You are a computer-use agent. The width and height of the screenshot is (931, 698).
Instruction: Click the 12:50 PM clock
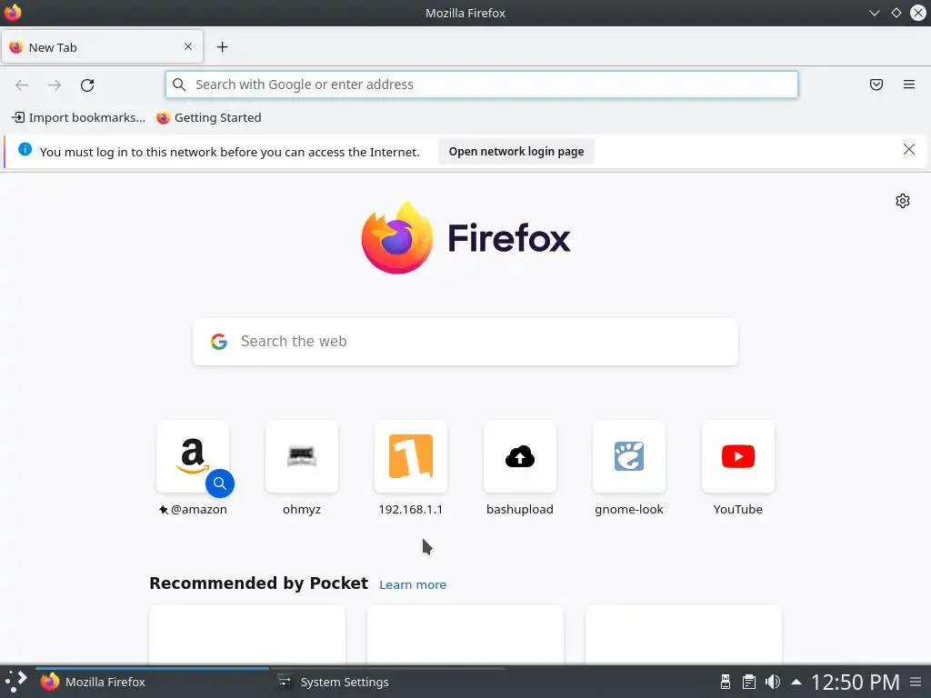[x=855, y=682]
